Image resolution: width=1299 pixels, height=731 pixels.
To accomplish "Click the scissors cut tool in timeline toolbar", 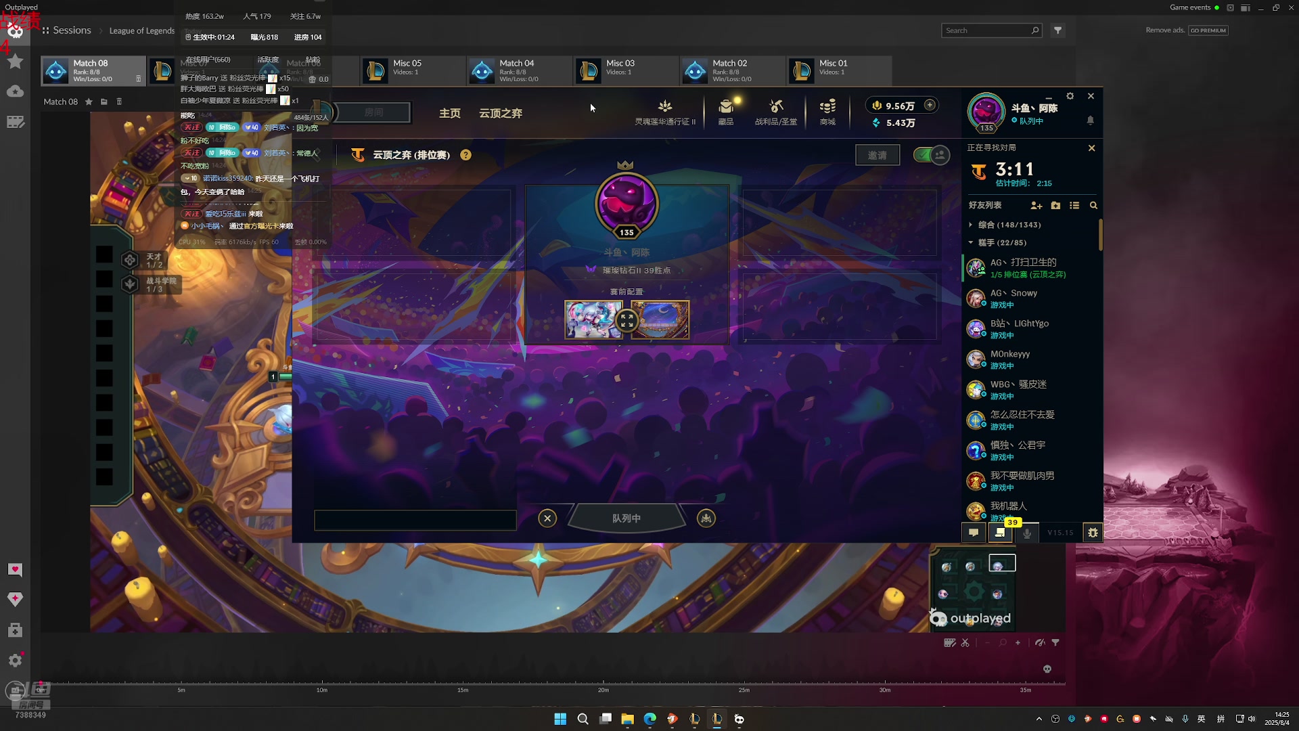I will point(965,643).
